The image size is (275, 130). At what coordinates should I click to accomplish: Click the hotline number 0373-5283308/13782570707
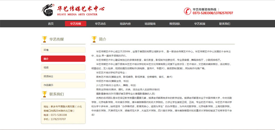click(x=213, y=13)
